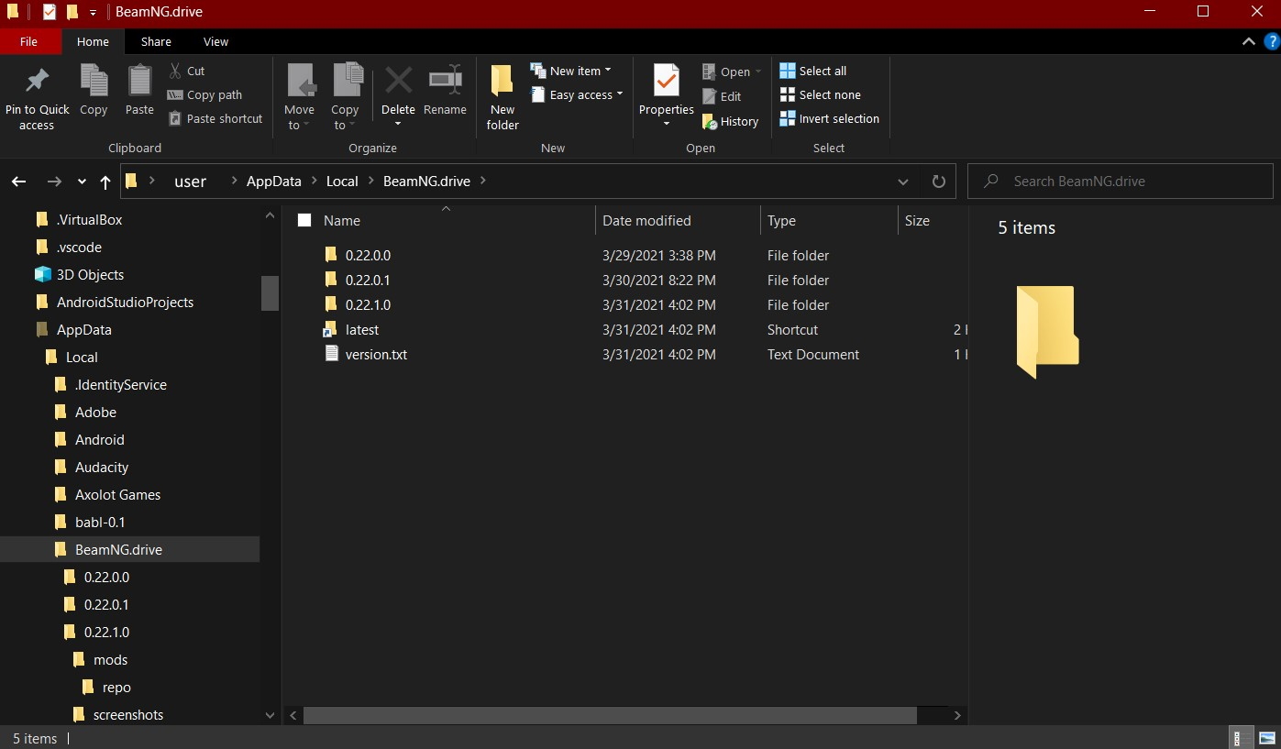Open Customize Quick Access Toolbar dropdown
This screenshot has height=749, width=1281.
[x=93, y=13]
